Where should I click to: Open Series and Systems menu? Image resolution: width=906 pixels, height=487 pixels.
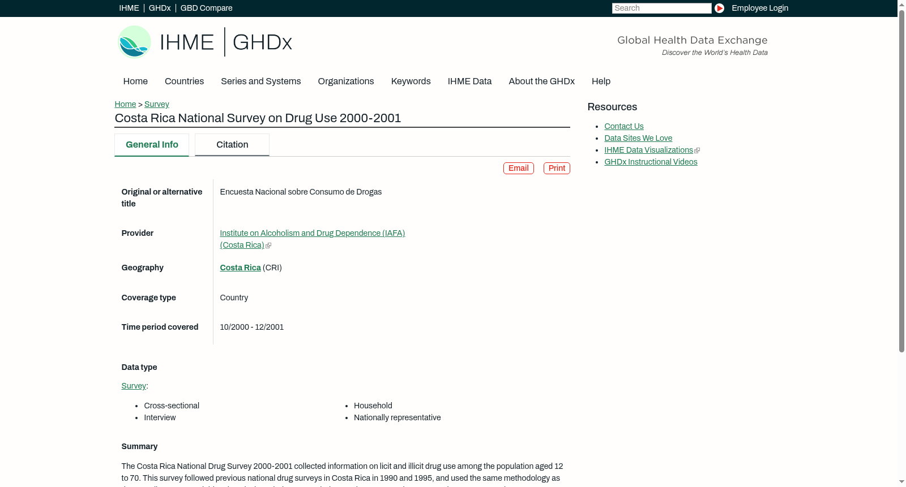260,81
